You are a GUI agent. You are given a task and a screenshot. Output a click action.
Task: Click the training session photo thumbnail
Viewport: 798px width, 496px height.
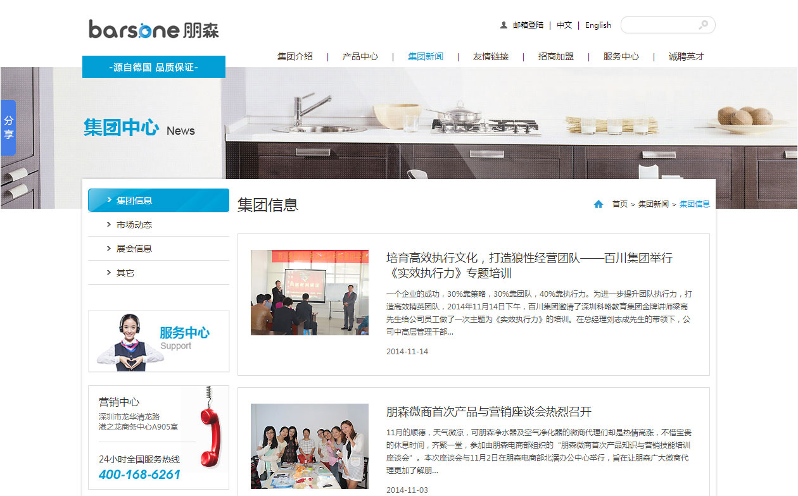(309, 292)
